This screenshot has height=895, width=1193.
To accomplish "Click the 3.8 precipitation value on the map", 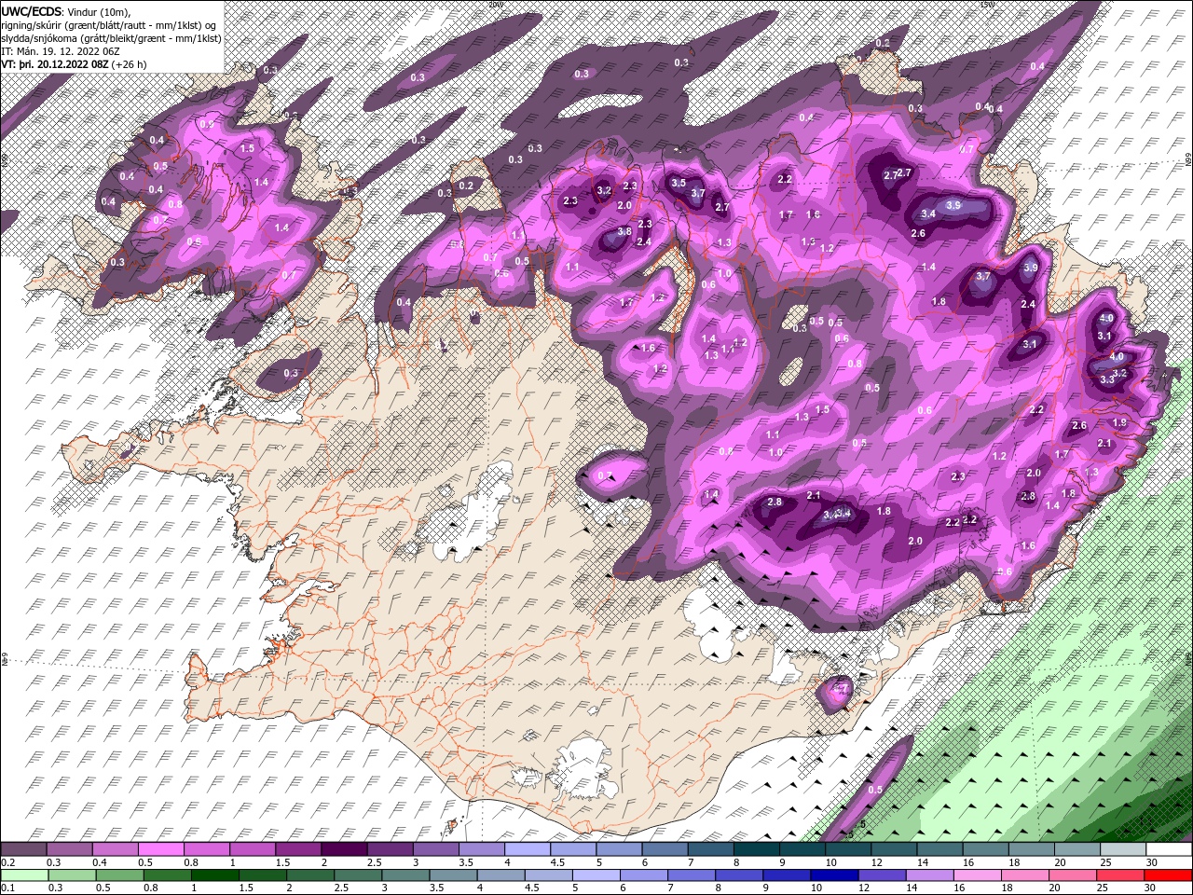I will click(624, 231).
